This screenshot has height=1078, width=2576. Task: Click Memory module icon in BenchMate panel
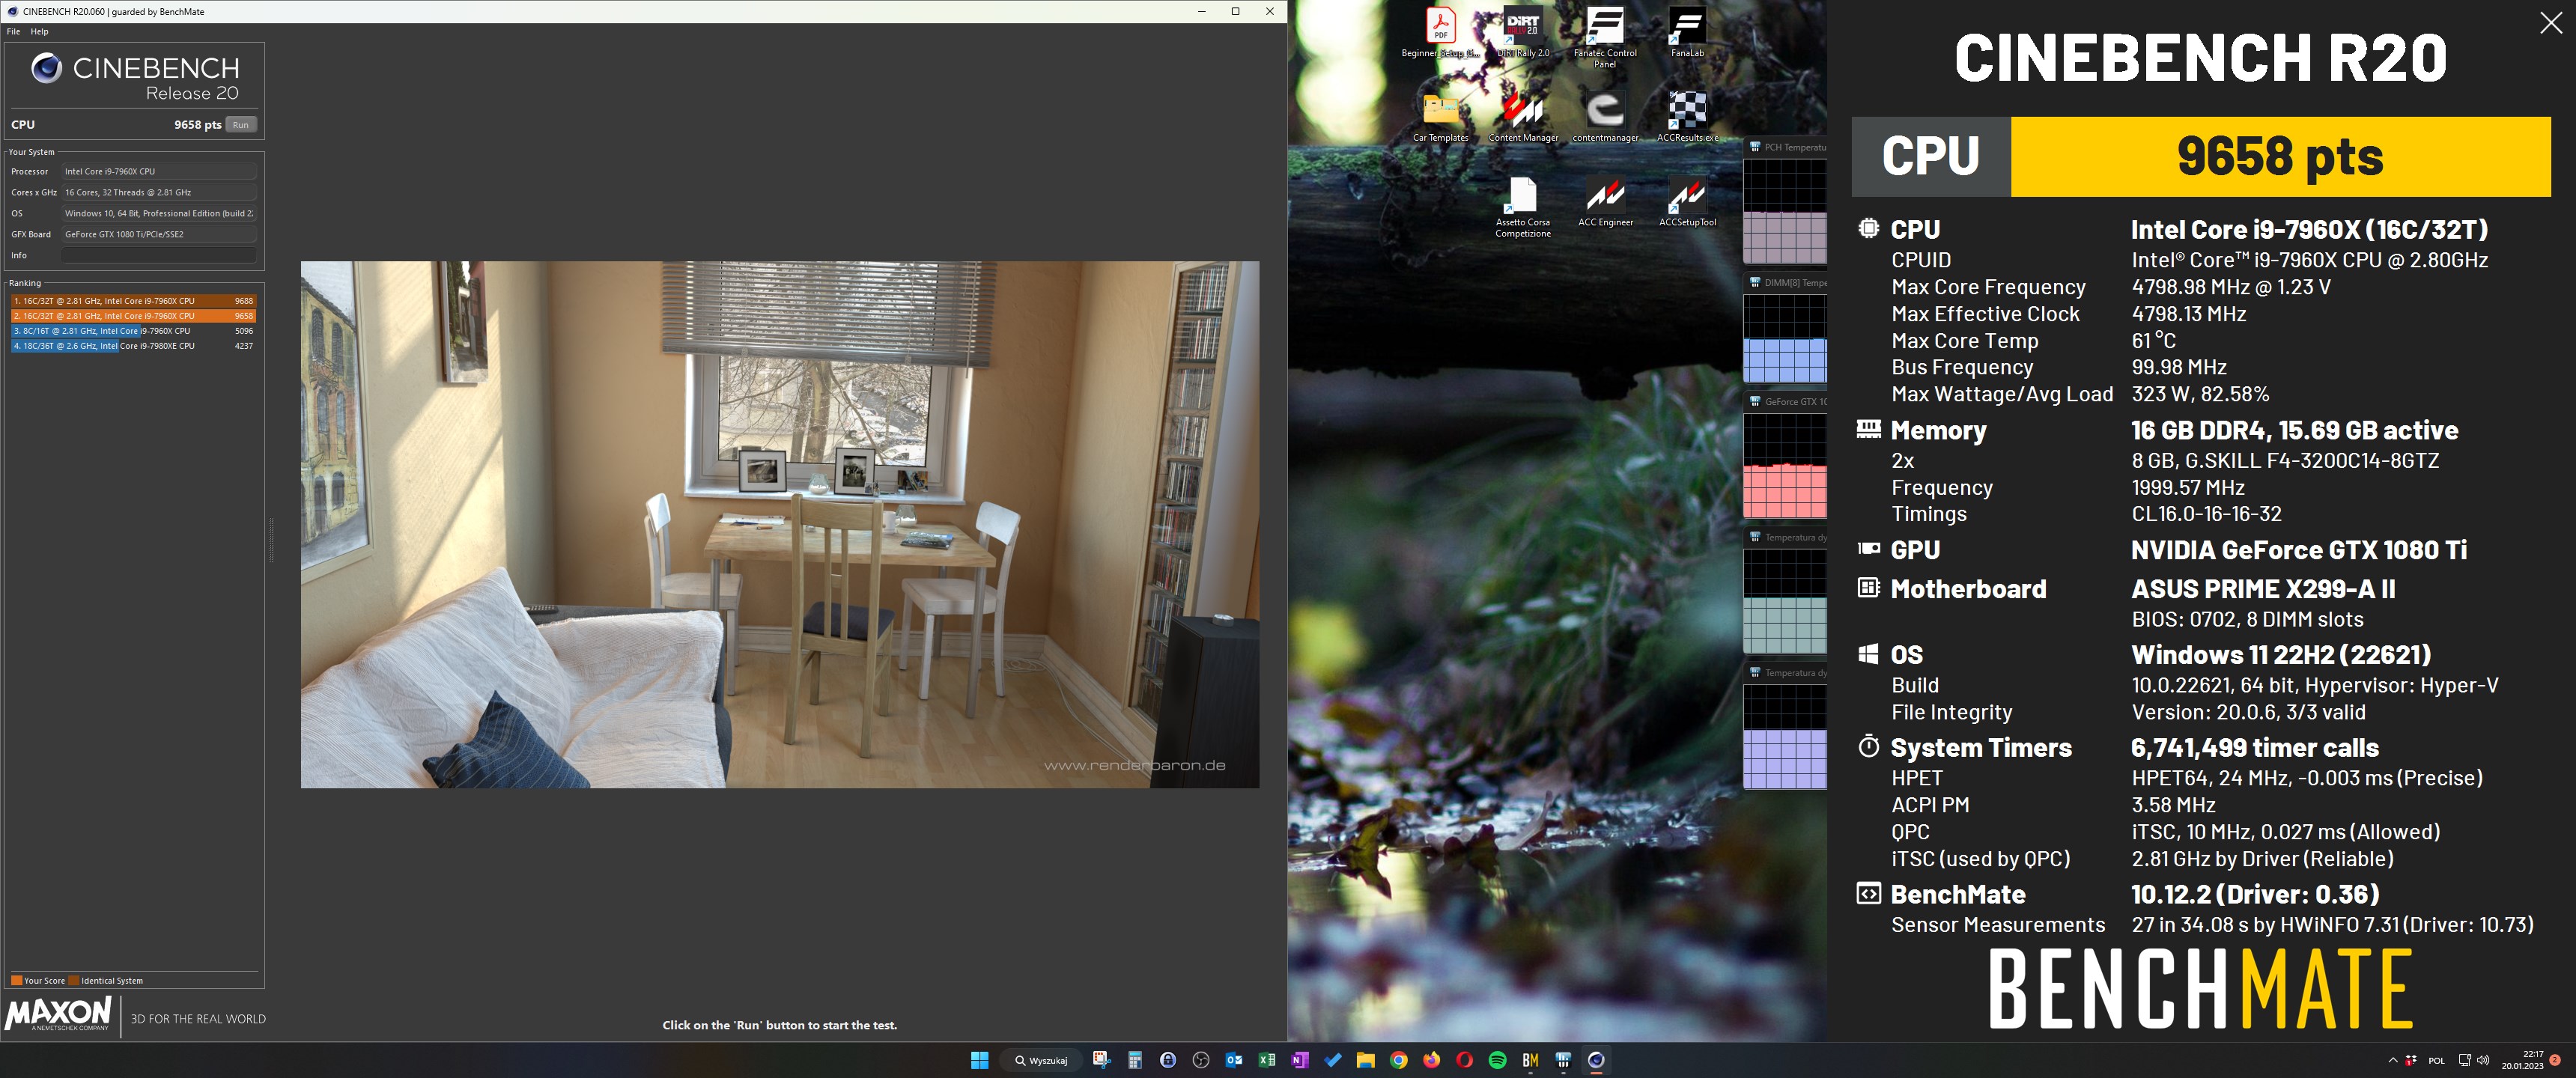(x=1868, y=429)
